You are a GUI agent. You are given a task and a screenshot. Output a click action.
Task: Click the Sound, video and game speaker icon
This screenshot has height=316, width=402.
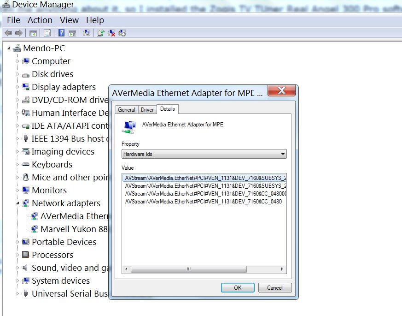[25, 268]
